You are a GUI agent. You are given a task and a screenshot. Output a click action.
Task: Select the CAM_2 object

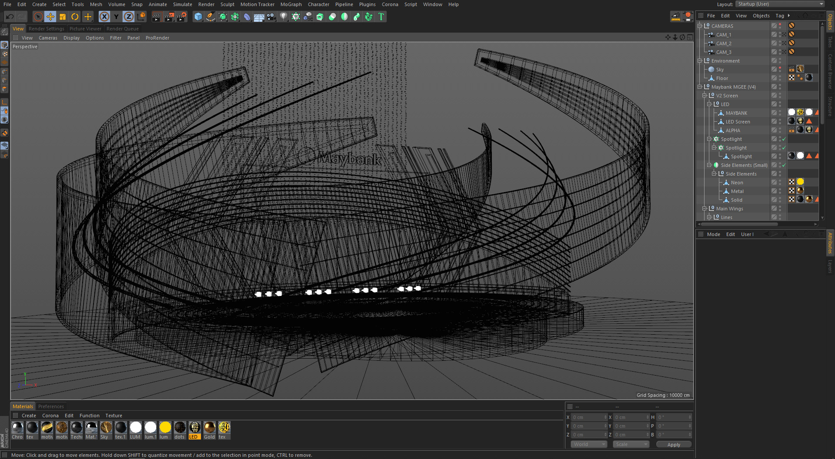(724, 43)
